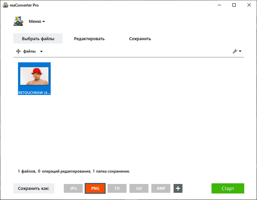
Task: Click the plus icon to add файлы
Action: pos(18,51)
